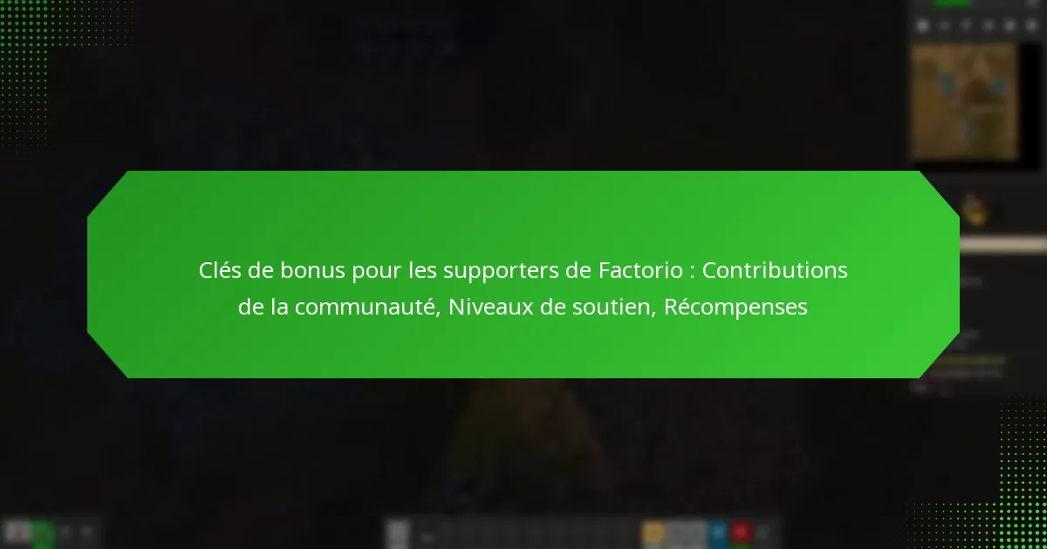
Task: Click the green banner with Factorio supporters title
Action: (x=523, y=274)
